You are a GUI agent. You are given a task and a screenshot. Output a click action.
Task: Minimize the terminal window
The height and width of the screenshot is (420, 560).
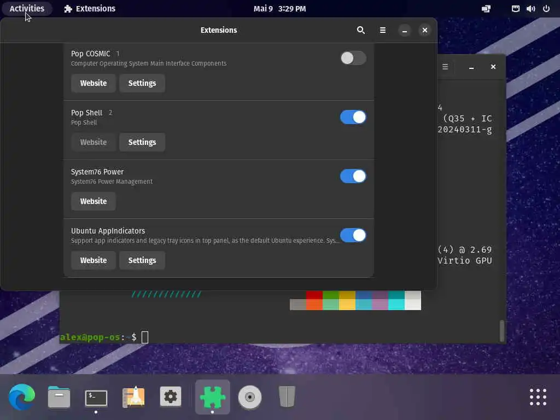click(x=471, y=67)
